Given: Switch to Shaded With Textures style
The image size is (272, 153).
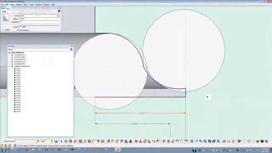Looking at the screenshot, I should [262, 142].
